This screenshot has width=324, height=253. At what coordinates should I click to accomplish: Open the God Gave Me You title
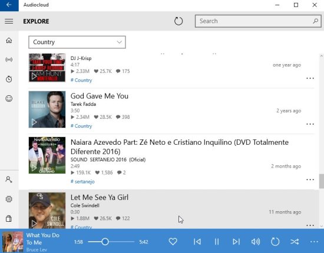point(100,96)
